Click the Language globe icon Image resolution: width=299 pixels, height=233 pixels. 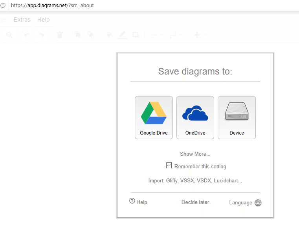point(258,203)
